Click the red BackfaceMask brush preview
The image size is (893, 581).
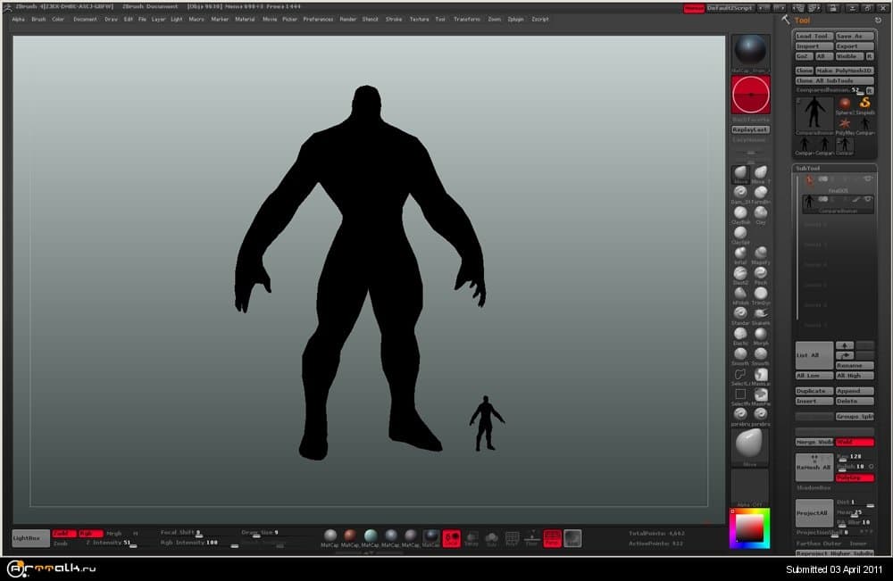(x=750, y=95)
